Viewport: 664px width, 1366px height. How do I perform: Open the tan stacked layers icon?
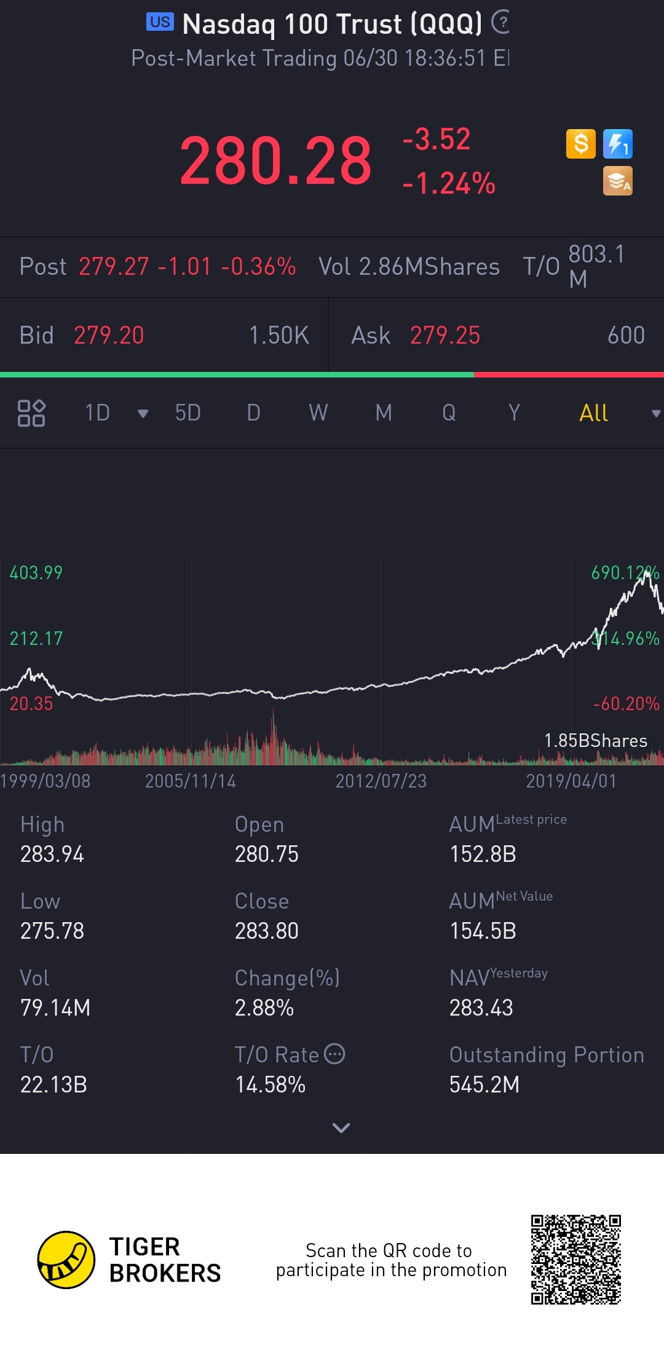click(618, 181)
